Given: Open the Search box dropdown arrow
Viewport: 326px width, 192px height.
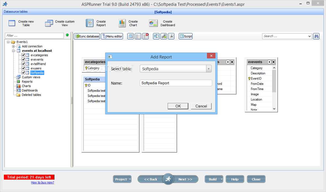Looking at the screenshot, I should pos(309,36).
